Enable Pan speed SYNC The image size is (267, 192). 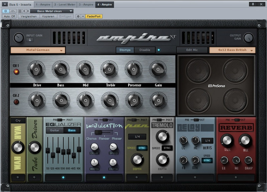pyautogui.click(x=142, y=148)
